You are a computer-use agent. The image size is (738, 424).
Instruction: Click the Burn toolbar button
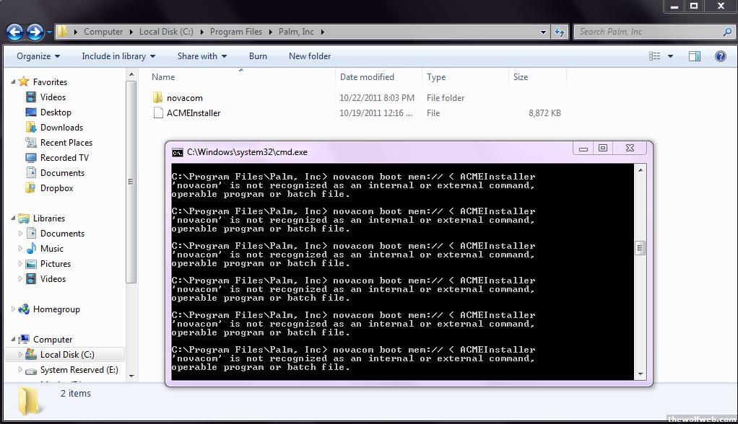[258, 56]
